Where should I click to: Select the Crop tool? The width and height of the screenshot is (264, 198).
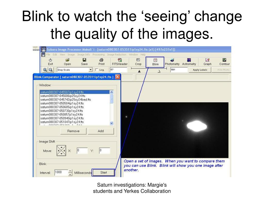point(138,62)
